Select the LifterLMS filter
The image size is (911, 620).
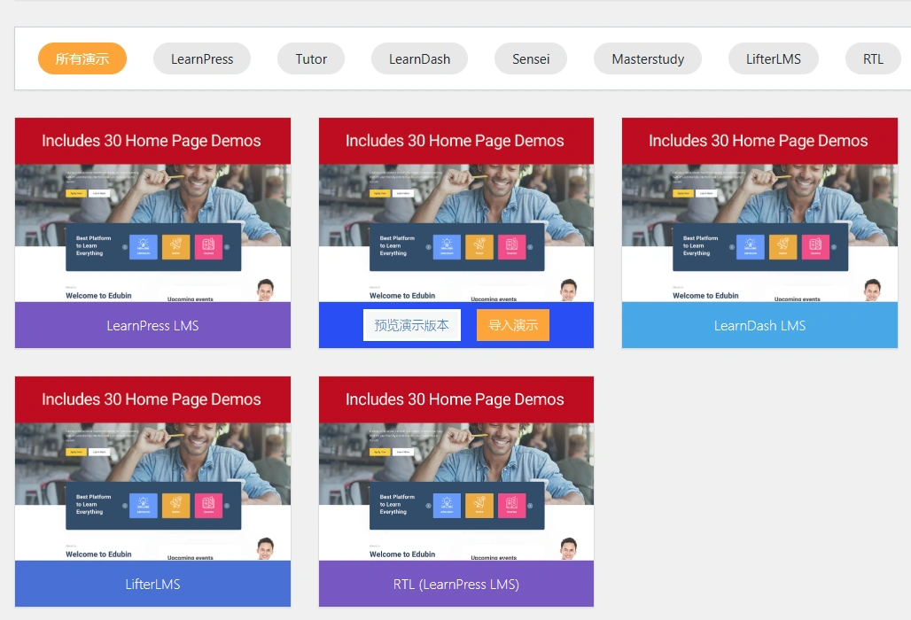click(773, 58)
